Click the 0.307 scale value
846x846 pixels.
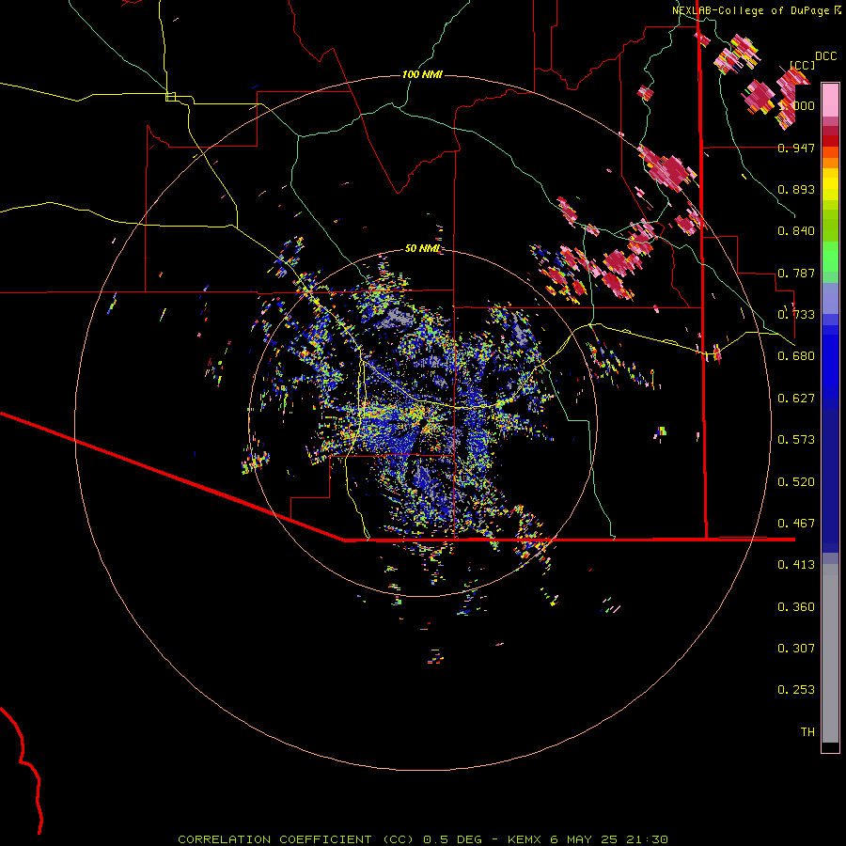click(x=796, y=649)
